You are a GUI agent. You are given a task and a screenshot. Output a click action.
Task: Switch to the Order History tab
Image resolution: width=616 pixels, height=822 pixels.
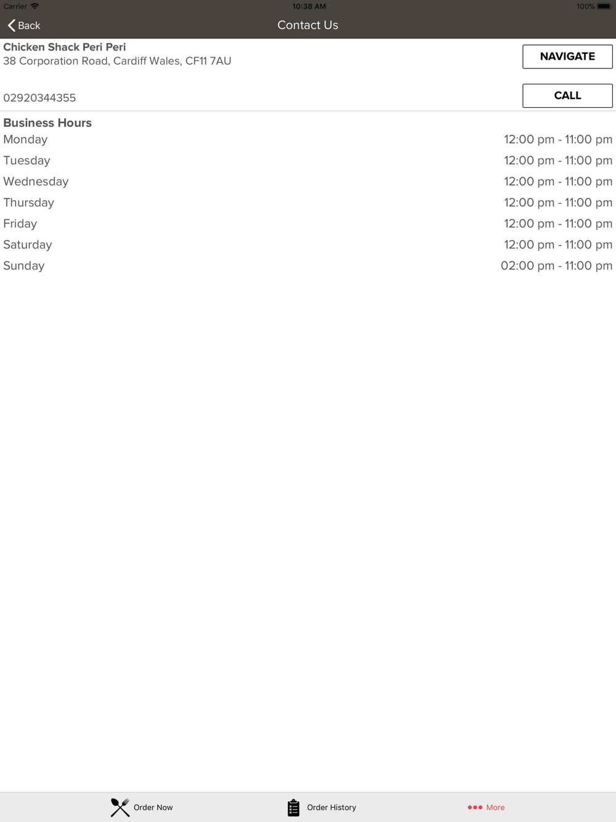(x=322, y=807)
